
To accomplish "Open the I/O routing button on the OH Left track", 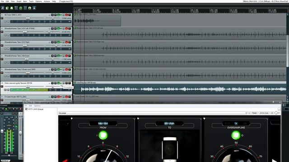I will (52, 29).
